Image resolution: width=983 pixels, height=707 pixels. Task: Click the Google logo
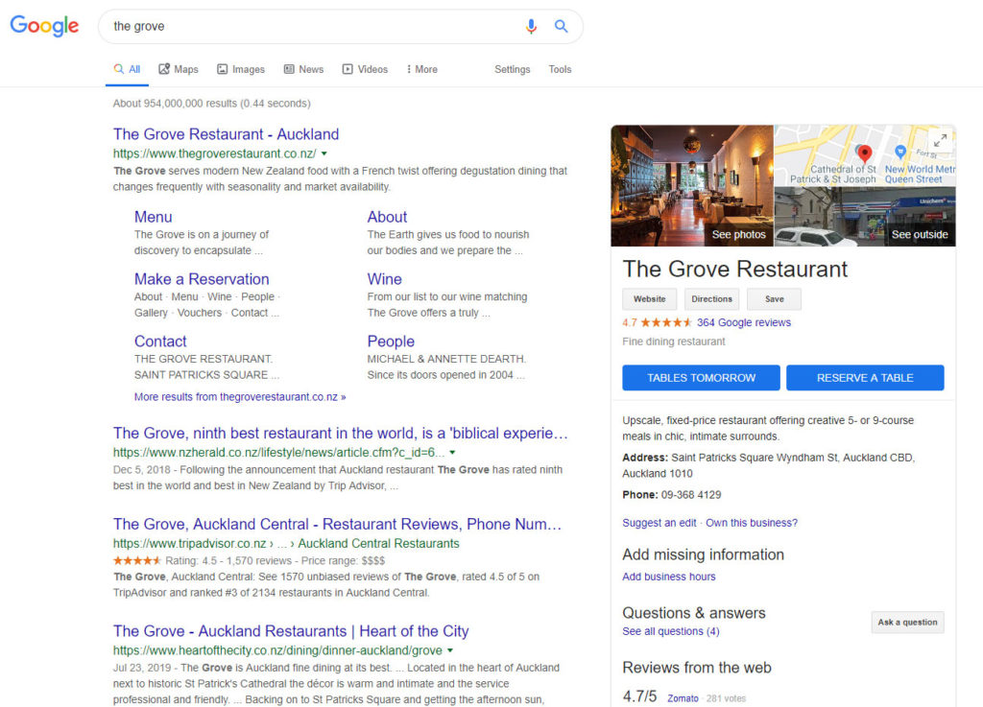click(44, 26)
